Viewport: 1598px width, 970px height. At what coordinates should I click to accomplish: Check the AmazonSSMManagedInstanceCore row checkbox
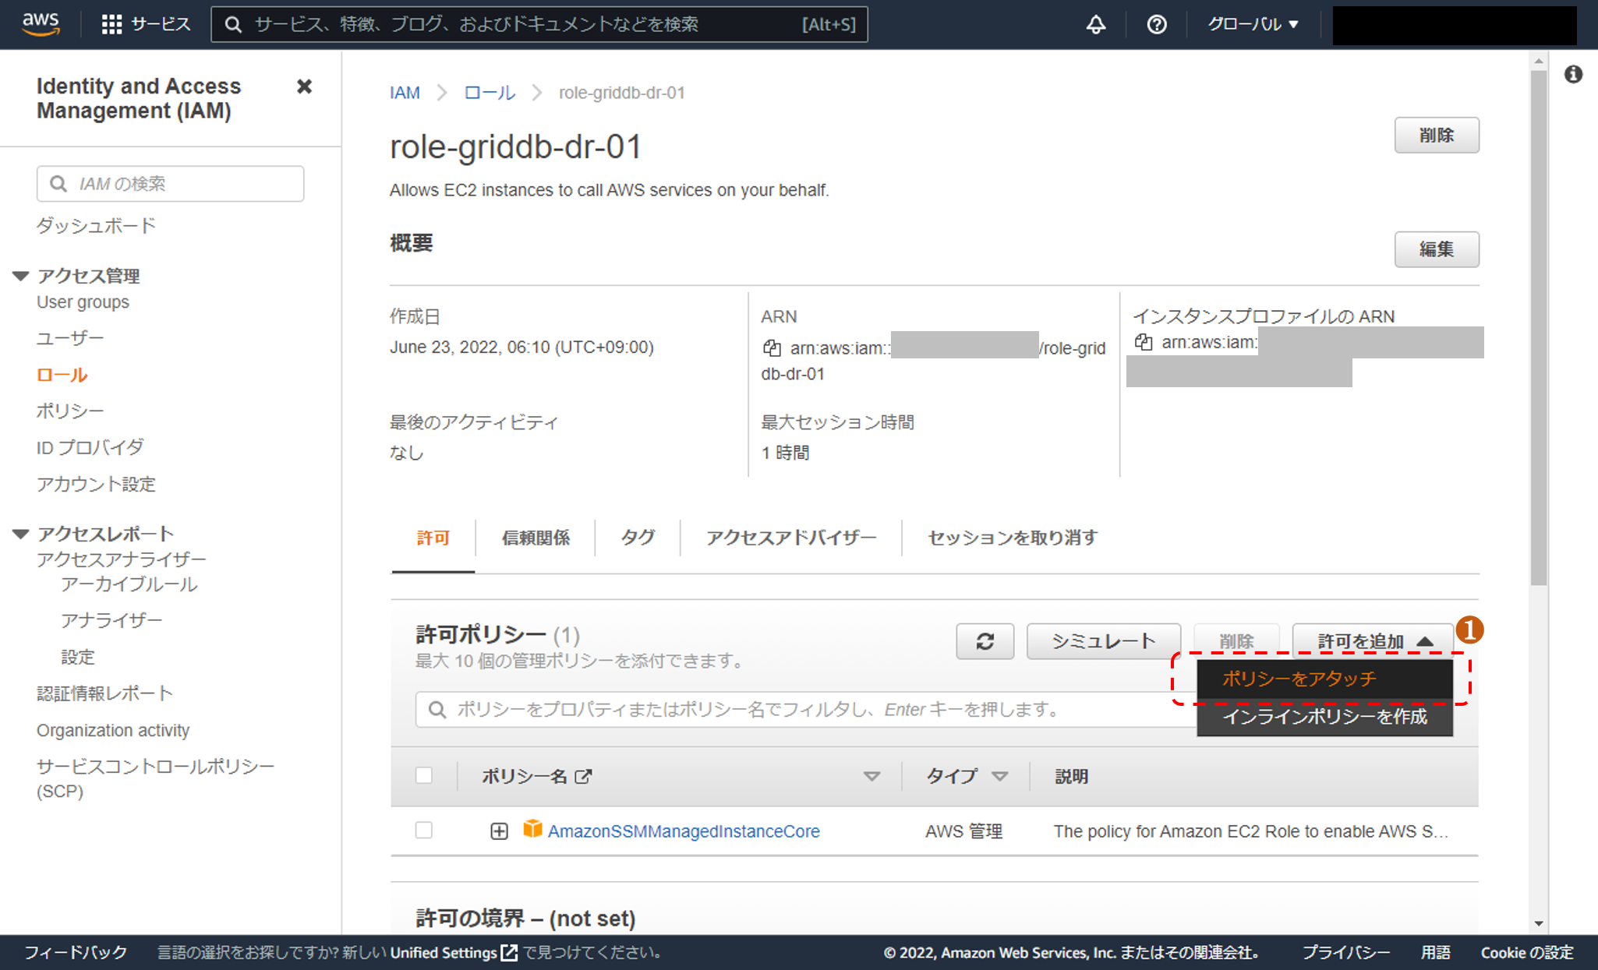coord(424,831)
